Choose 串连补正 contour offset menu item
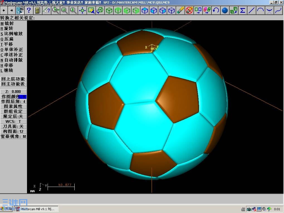 tap(12, 55)
